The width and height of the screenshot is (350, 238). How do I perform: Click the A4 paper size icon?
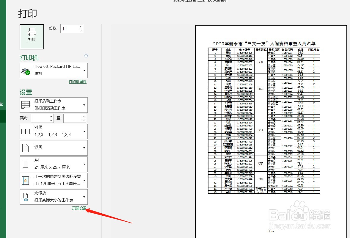[26, 164]
